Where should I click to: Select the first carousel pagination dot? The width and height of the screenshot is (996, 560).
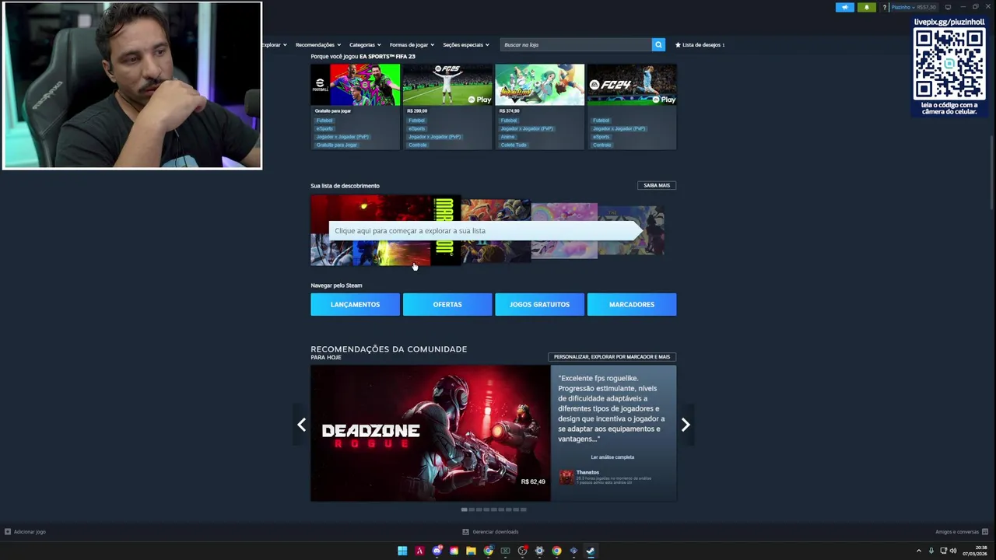click(464, 509)
